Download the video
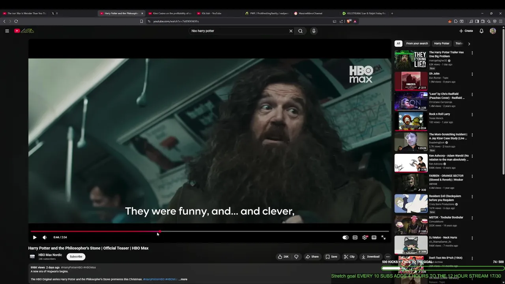This screenshot has width=505, height=284. [x=370, y=257]
